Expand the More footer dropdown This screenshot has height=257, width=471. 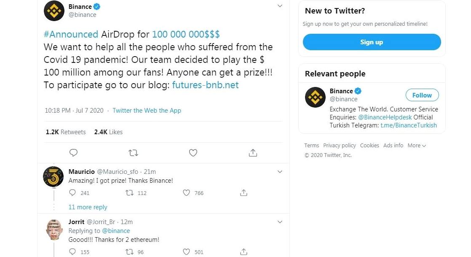[x=417, y=145]
